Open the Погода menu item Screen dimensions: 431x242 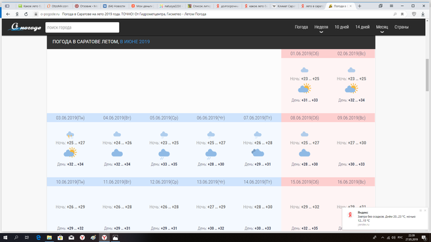coord(302,27)
